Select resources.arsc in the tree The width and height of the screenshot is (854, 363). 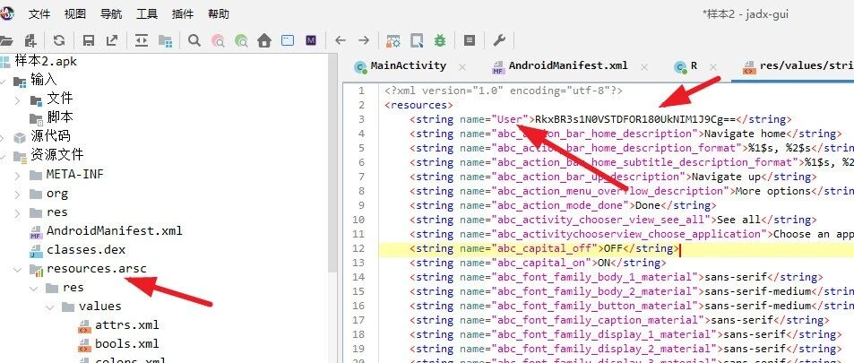click(97, 269)
